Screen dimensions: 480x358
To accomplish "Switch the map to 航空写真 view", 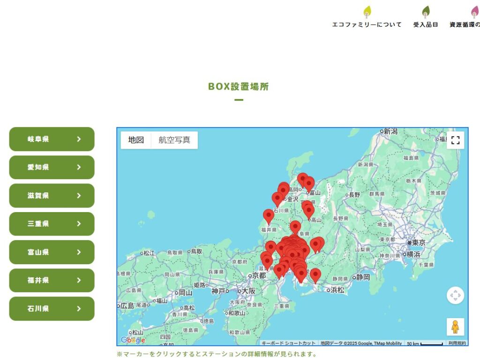I will 174,140.
